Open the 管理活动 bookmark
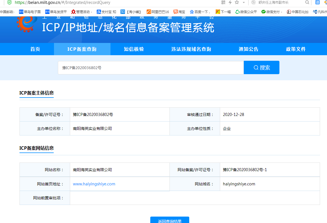This screenshot has width=327, height=223. (x=82, y=12)
